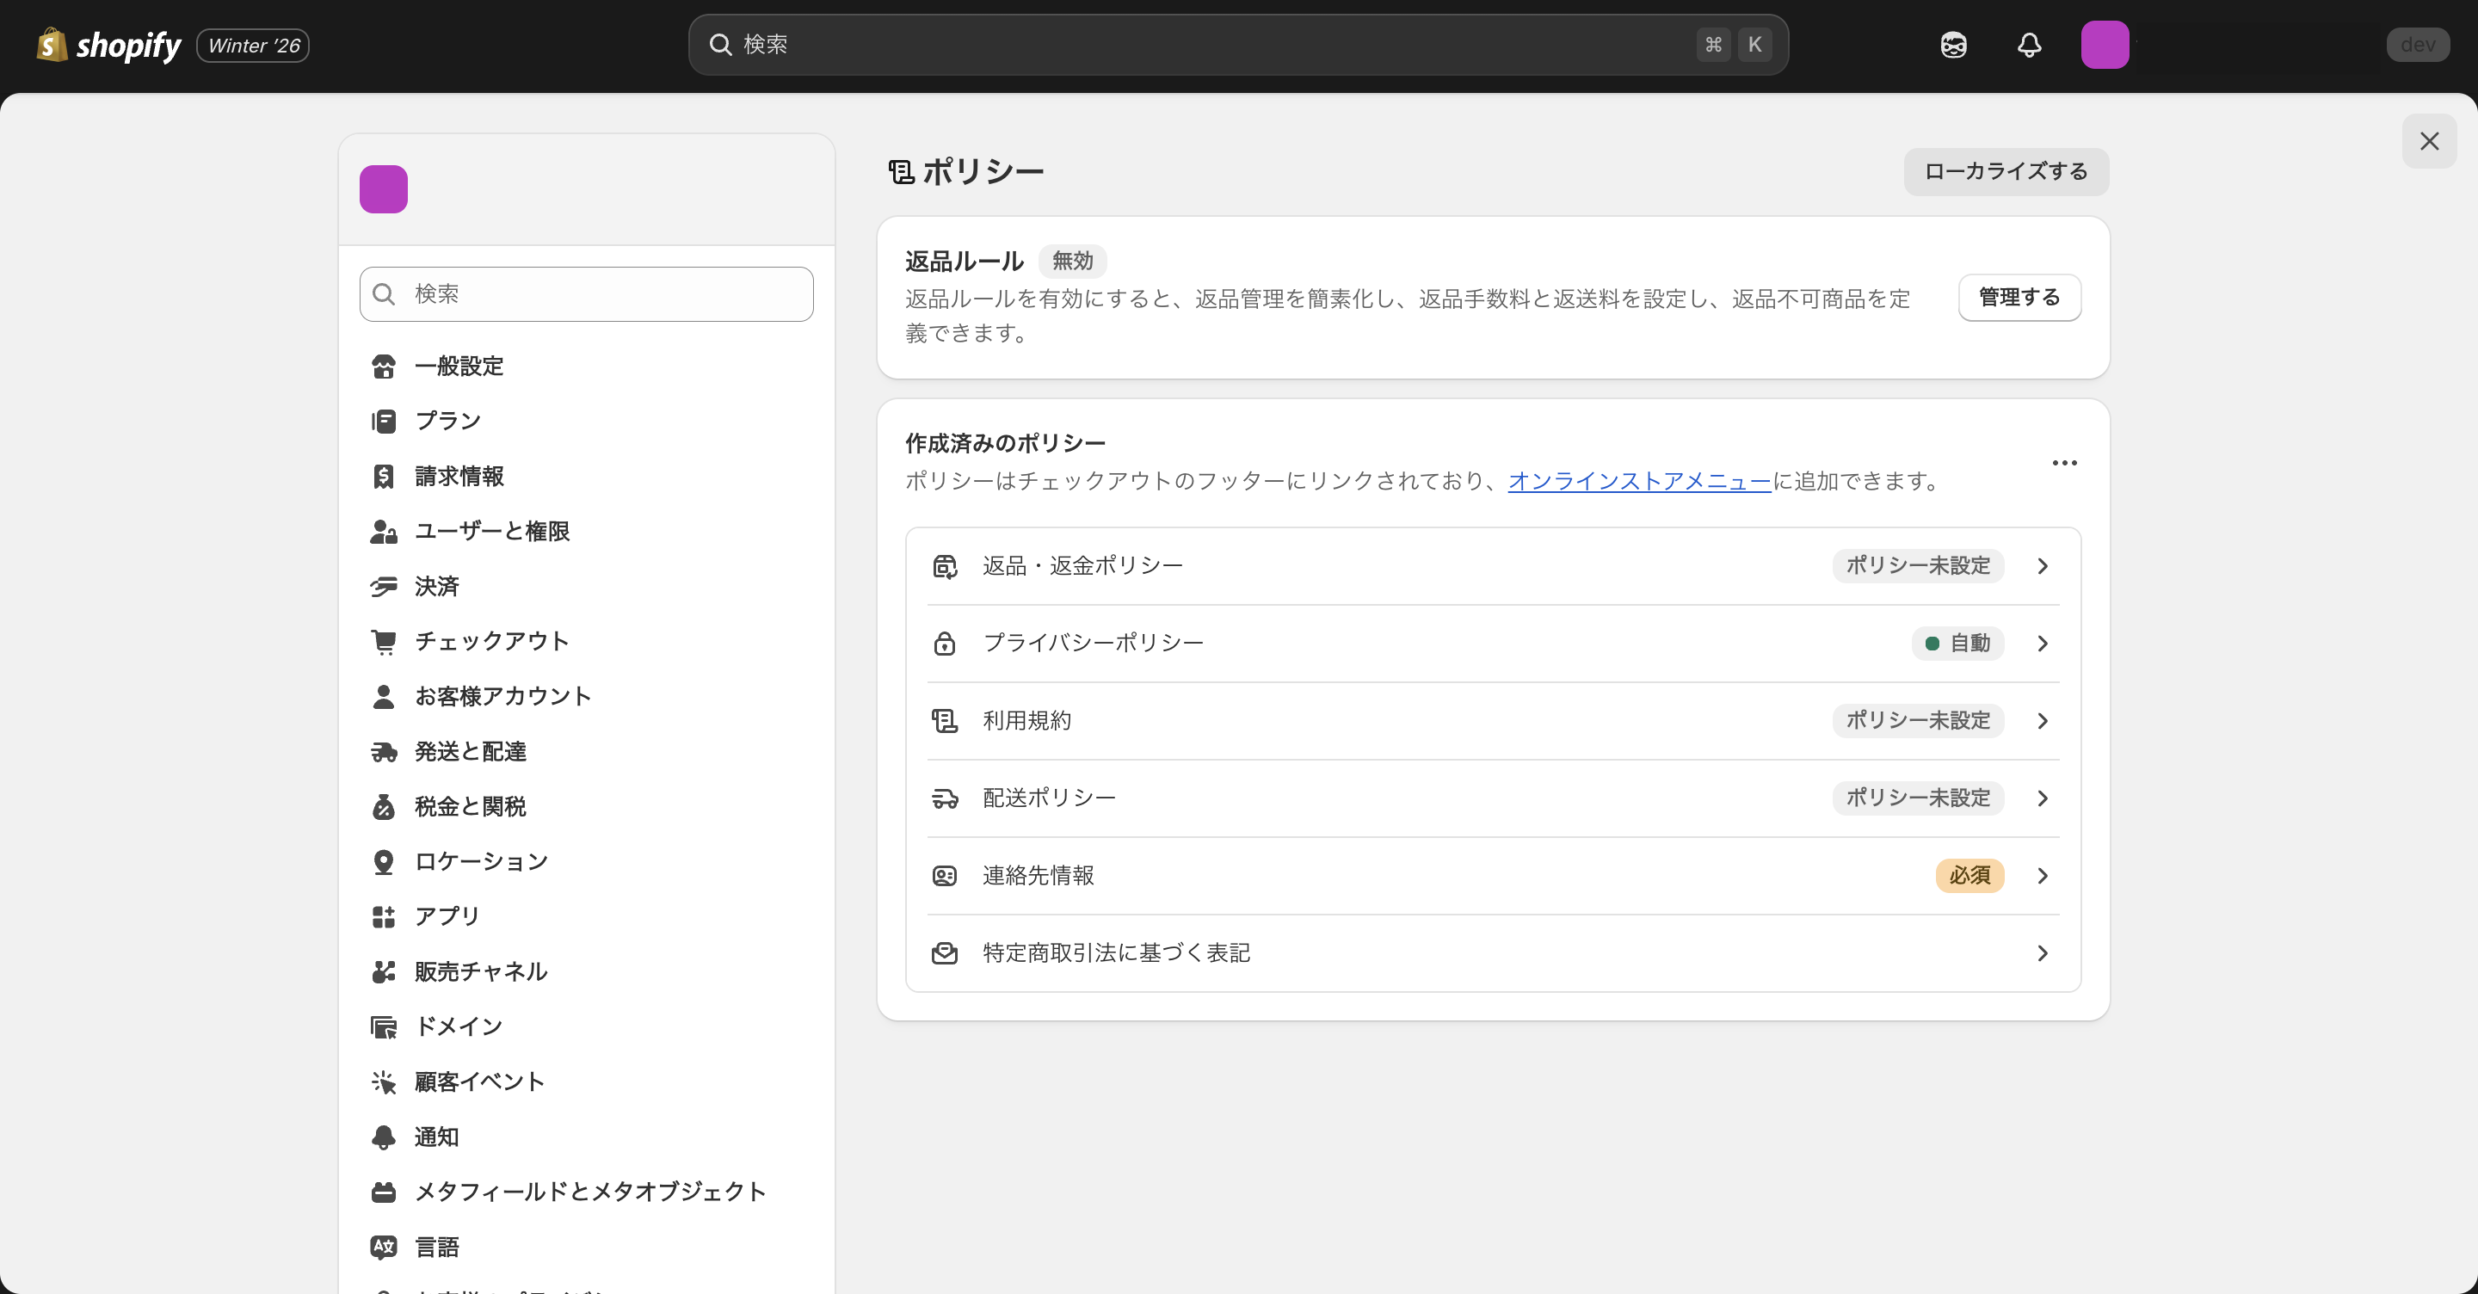Screen dimensions: 2478x1294
Task: Open the アプリ settings icon
Action: pyautogui.click(x=384, y=916)
